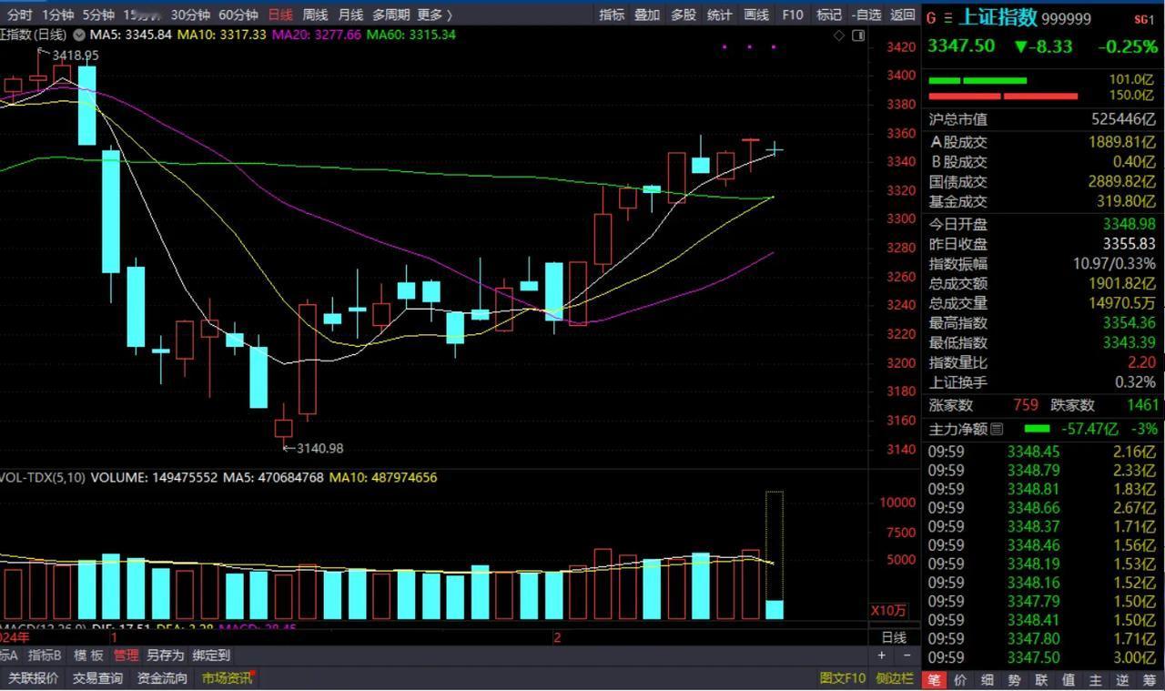Switch to 1分钟 period
This screenshot has width=1165, height=691.
point(57,15)
